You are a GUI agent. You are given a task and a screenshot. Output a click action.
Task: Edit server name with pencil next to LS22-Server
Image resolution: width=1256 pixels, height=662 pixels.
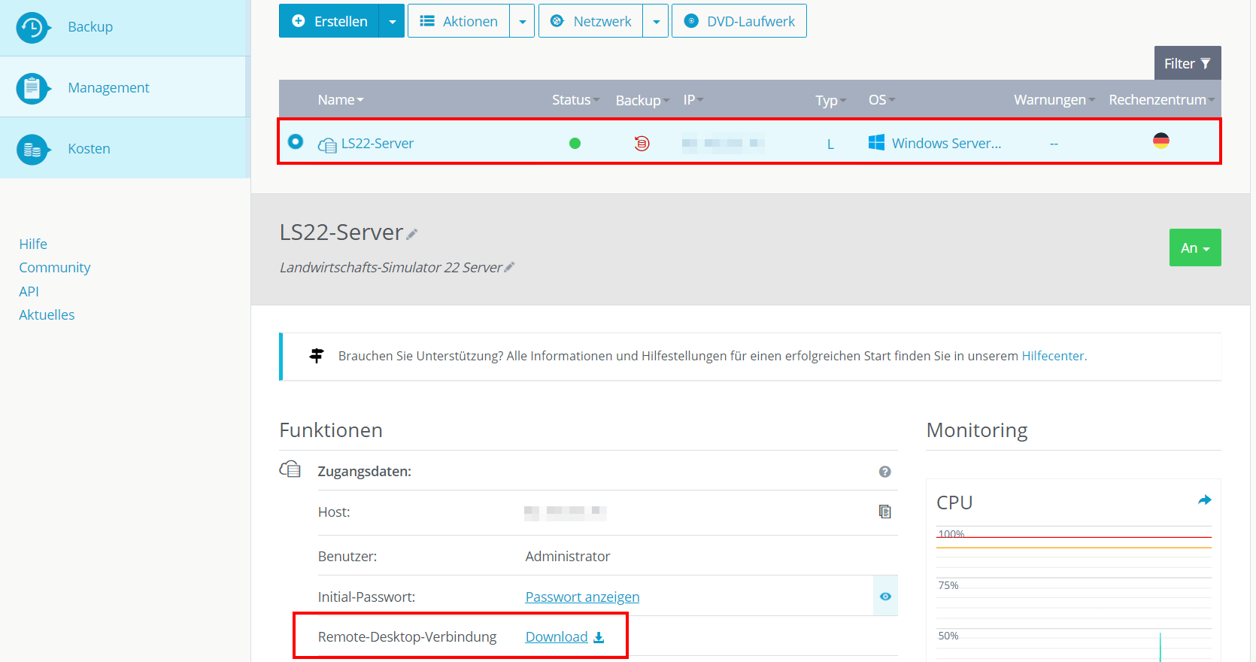point(411,234)
